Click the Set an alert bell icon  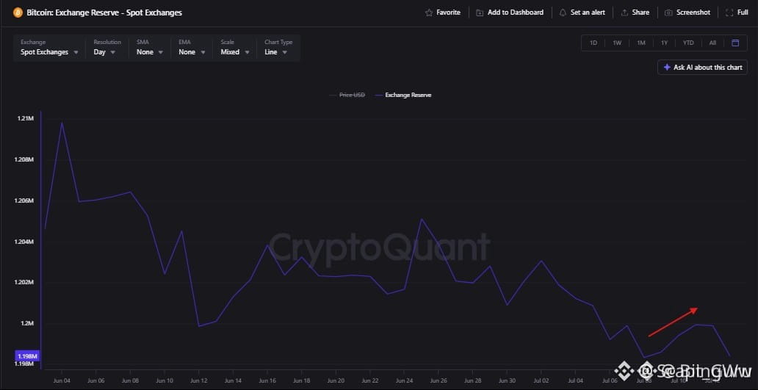[563, 12]
